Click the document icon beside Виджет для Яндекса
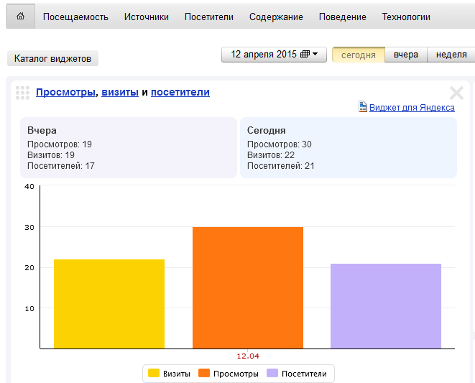 pos(363,107)
